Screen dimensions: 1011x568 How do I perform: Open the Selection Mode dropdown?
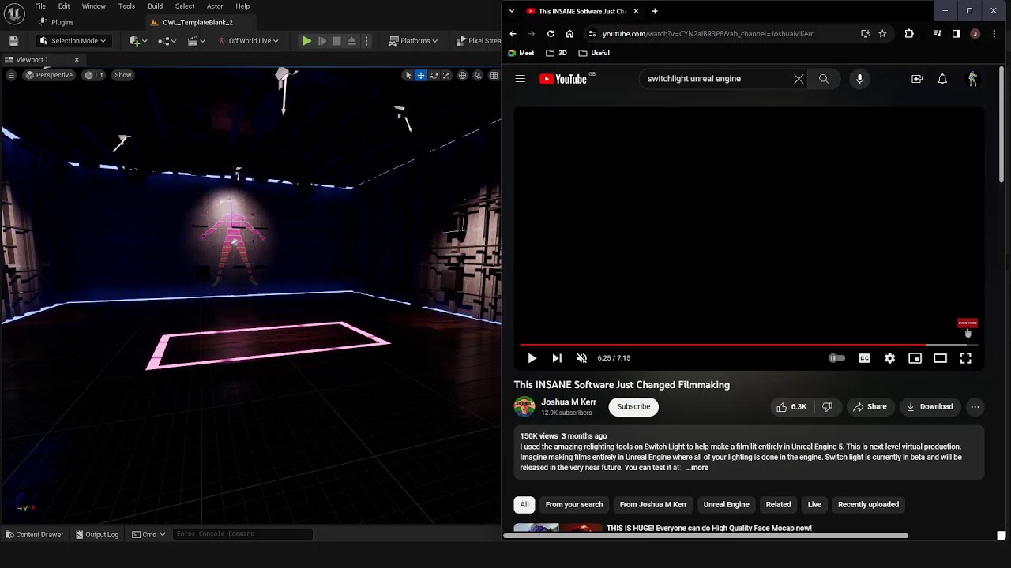72,41
